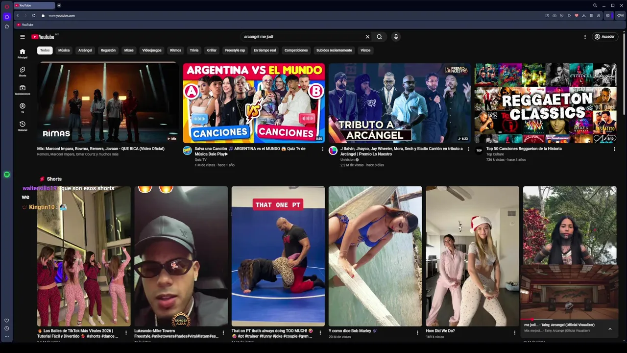627x353 pixels.
Task: Open the browser tab search magnifier
Action: click(595, 5)
